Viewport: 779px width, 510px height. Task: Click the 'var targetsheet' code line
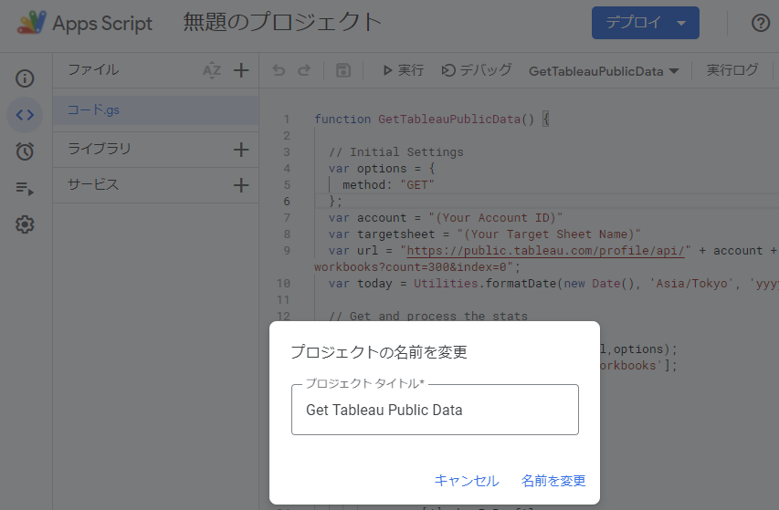pos(484,234)
